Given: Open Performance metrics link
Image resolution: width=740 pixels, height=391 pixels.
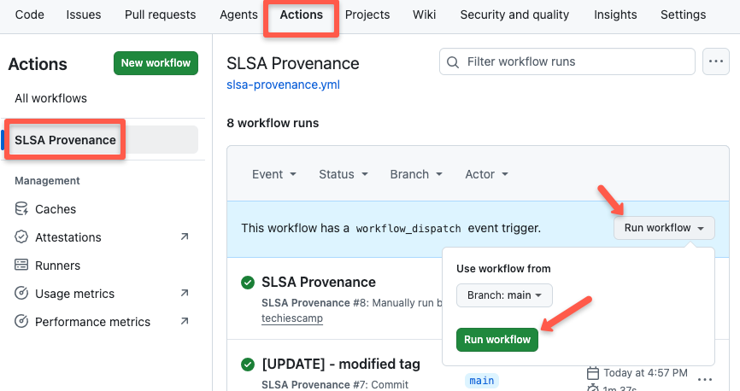Looking at the screenshot, I should [x=92, y=322].
